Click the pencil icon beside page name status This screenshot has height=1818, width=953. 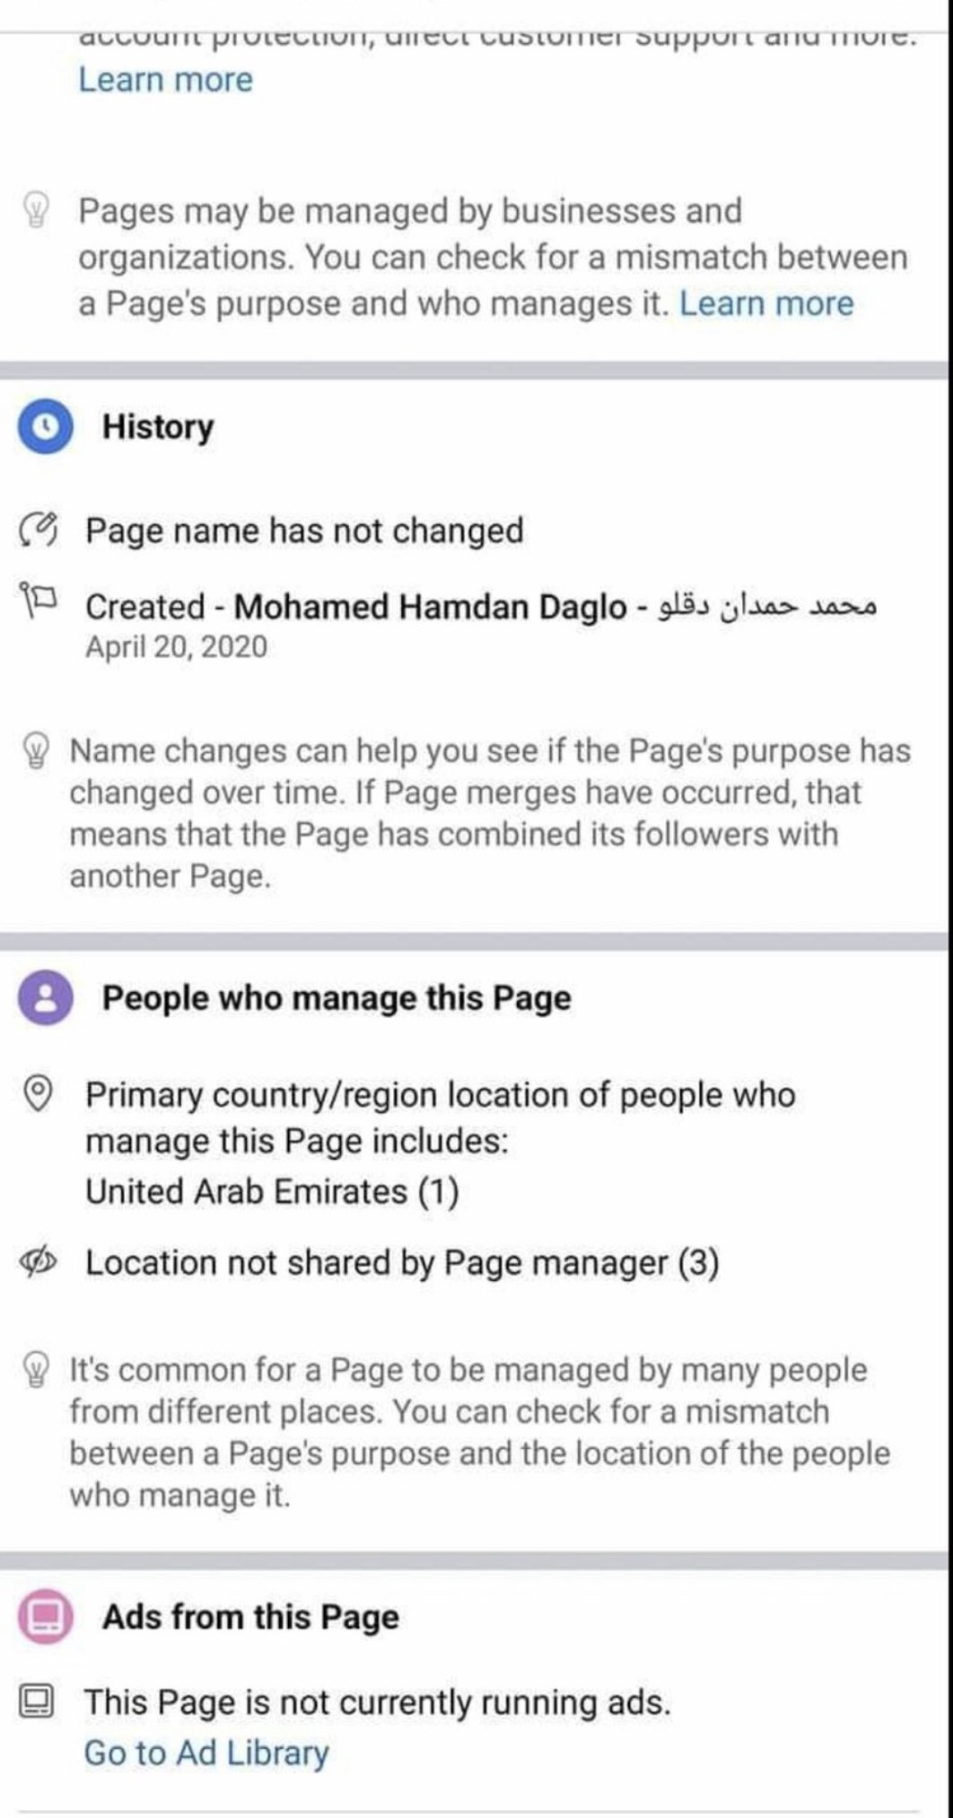[38, 531]
